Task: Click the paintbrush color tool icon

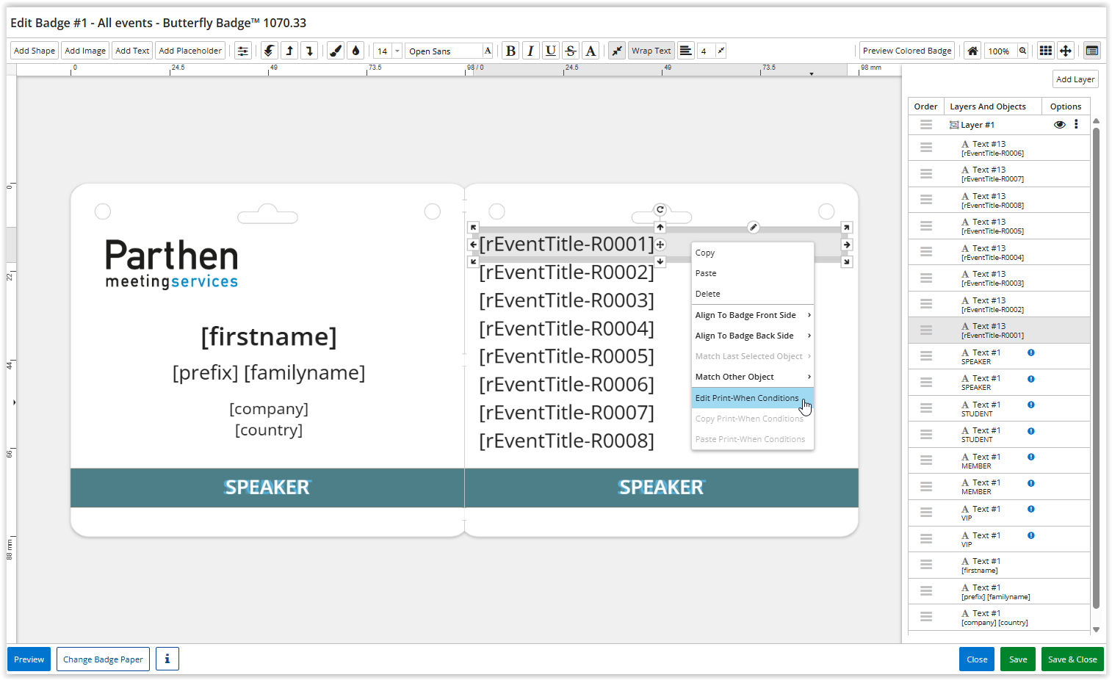Action: point(336,51)
